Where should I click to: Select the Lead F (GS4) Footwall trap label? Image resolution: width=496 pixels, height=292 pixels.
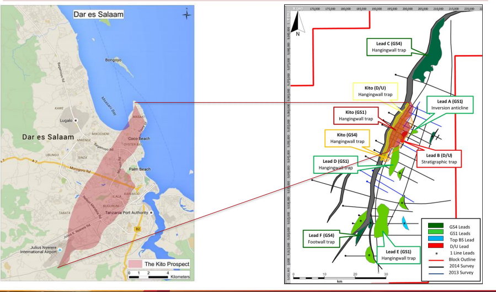pos(322,238)
